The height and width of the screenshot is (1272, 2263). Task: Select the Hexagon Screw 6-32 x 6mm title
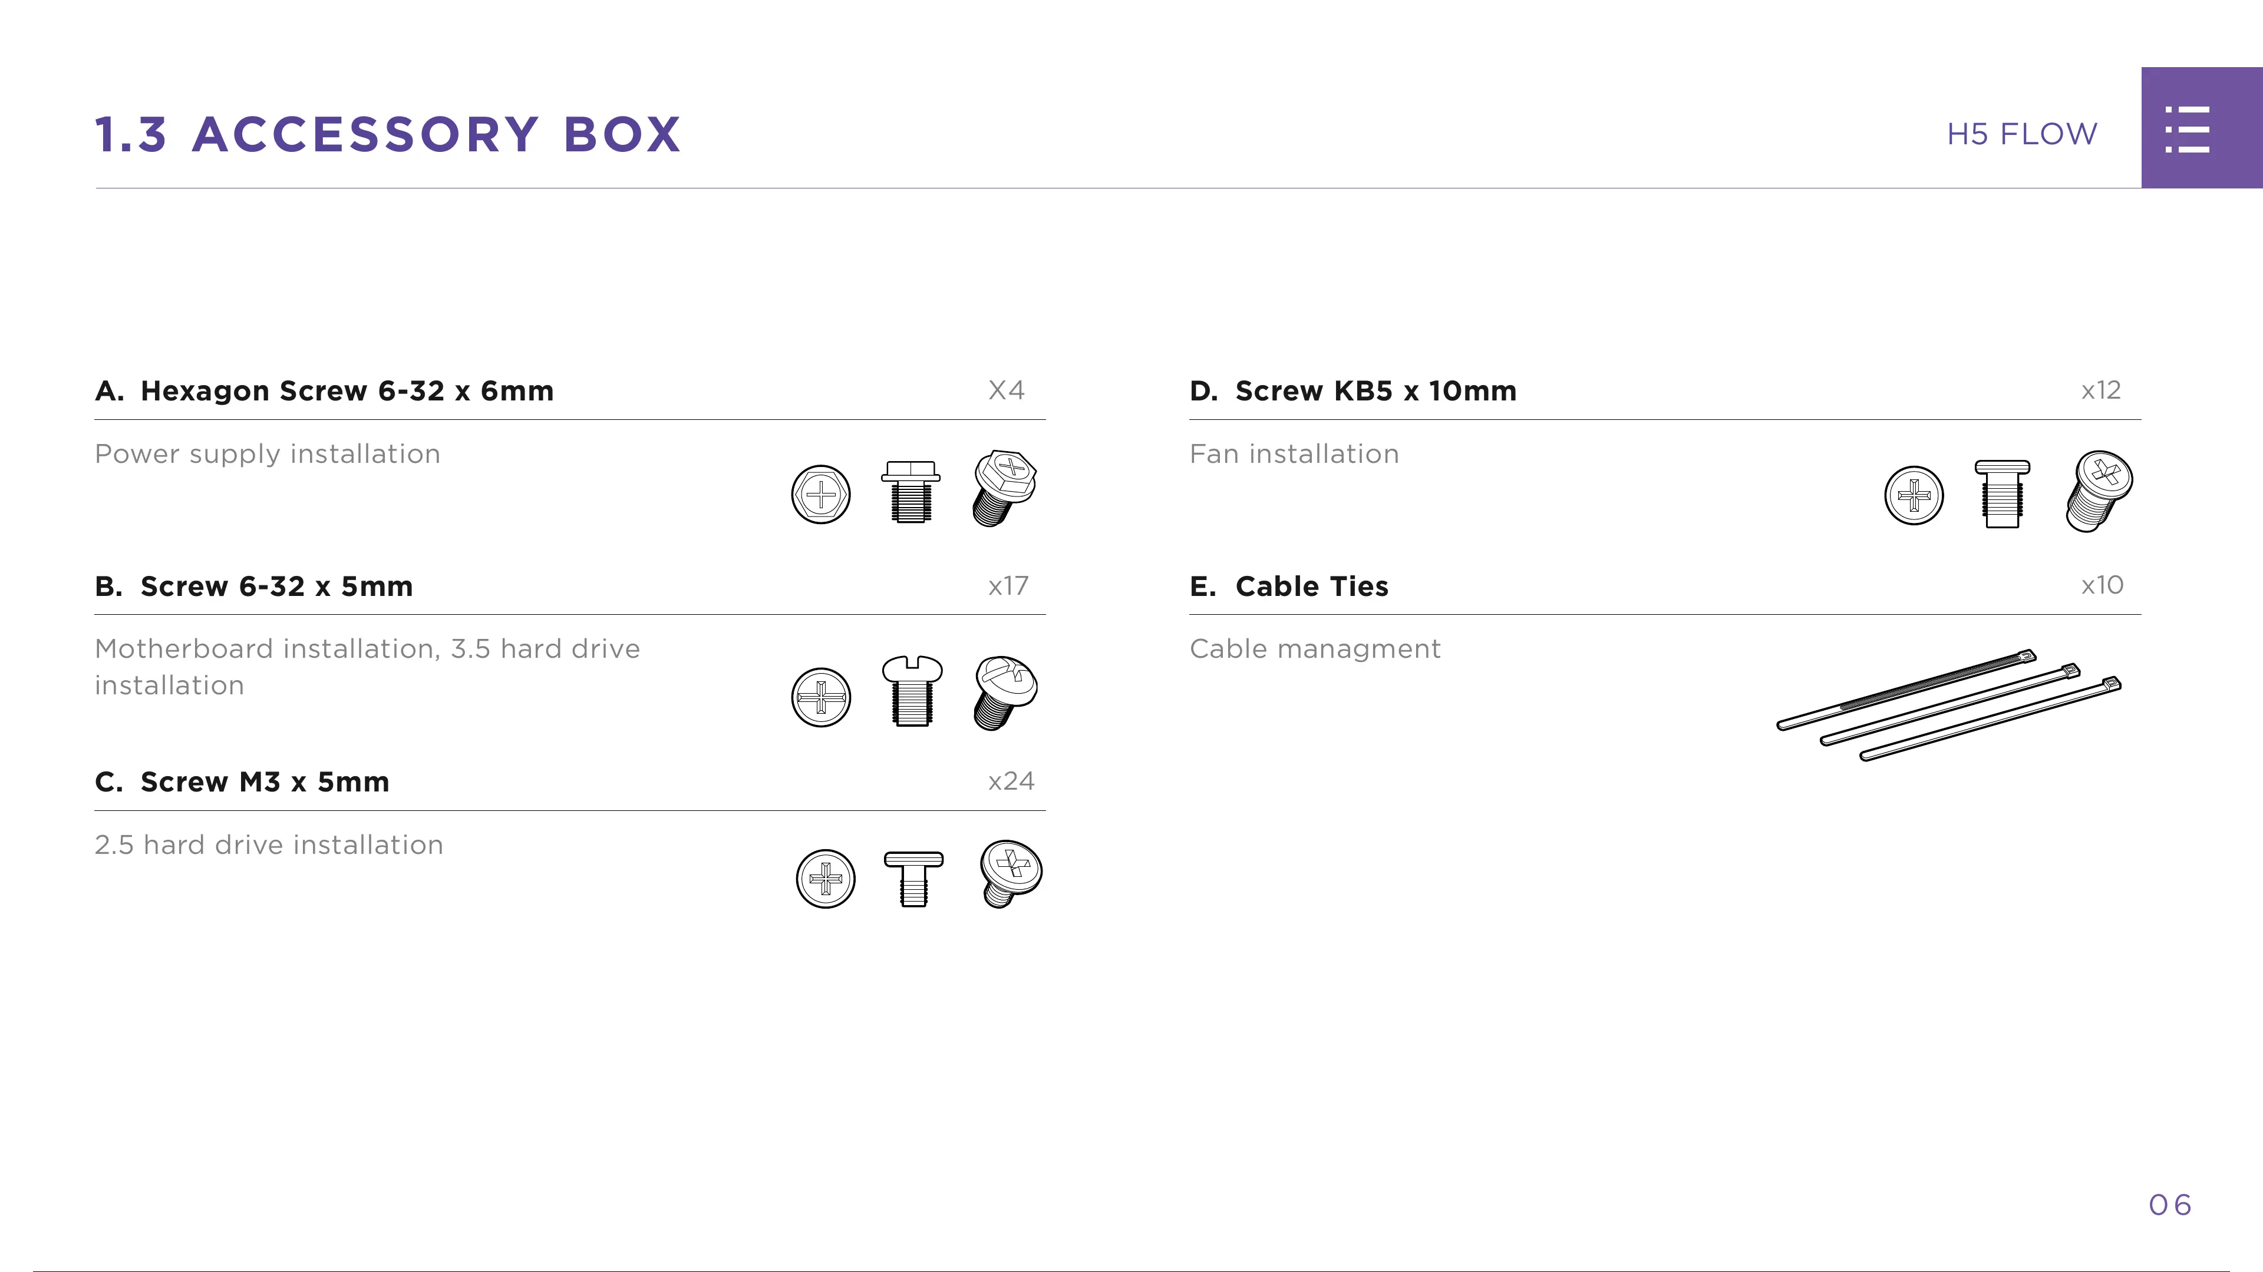(x=347, y=390)
